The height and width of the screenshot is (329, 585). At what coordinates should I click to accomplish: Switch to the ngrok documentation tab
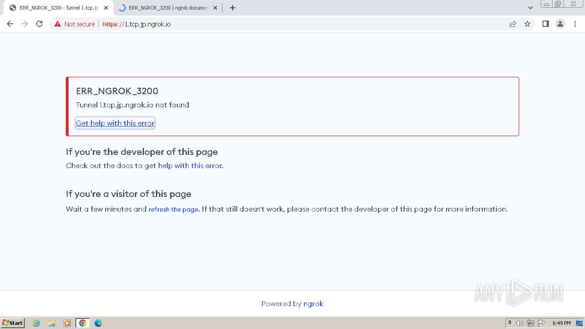(x=167, y=8)
